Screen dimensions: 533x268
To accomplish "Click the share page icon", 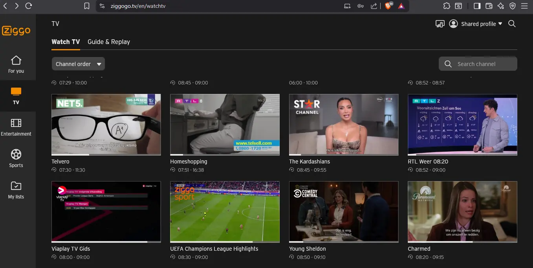I will [374, 6].
